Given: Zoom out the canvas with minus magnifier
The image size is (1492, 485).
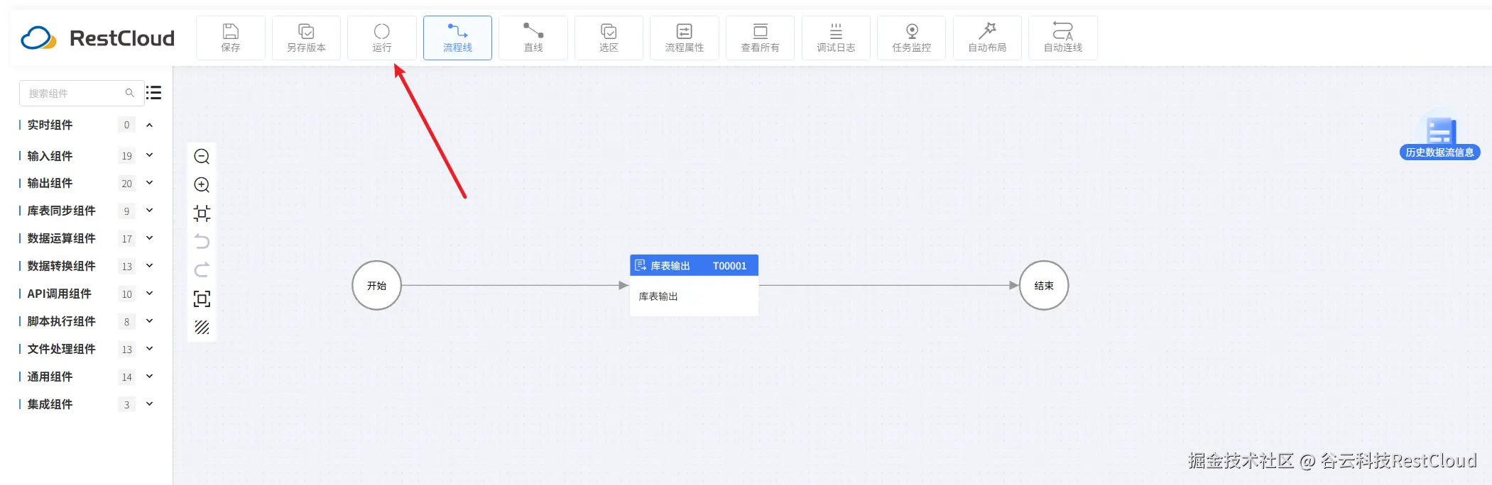Looking at the screenshot, I should [202, 157].
